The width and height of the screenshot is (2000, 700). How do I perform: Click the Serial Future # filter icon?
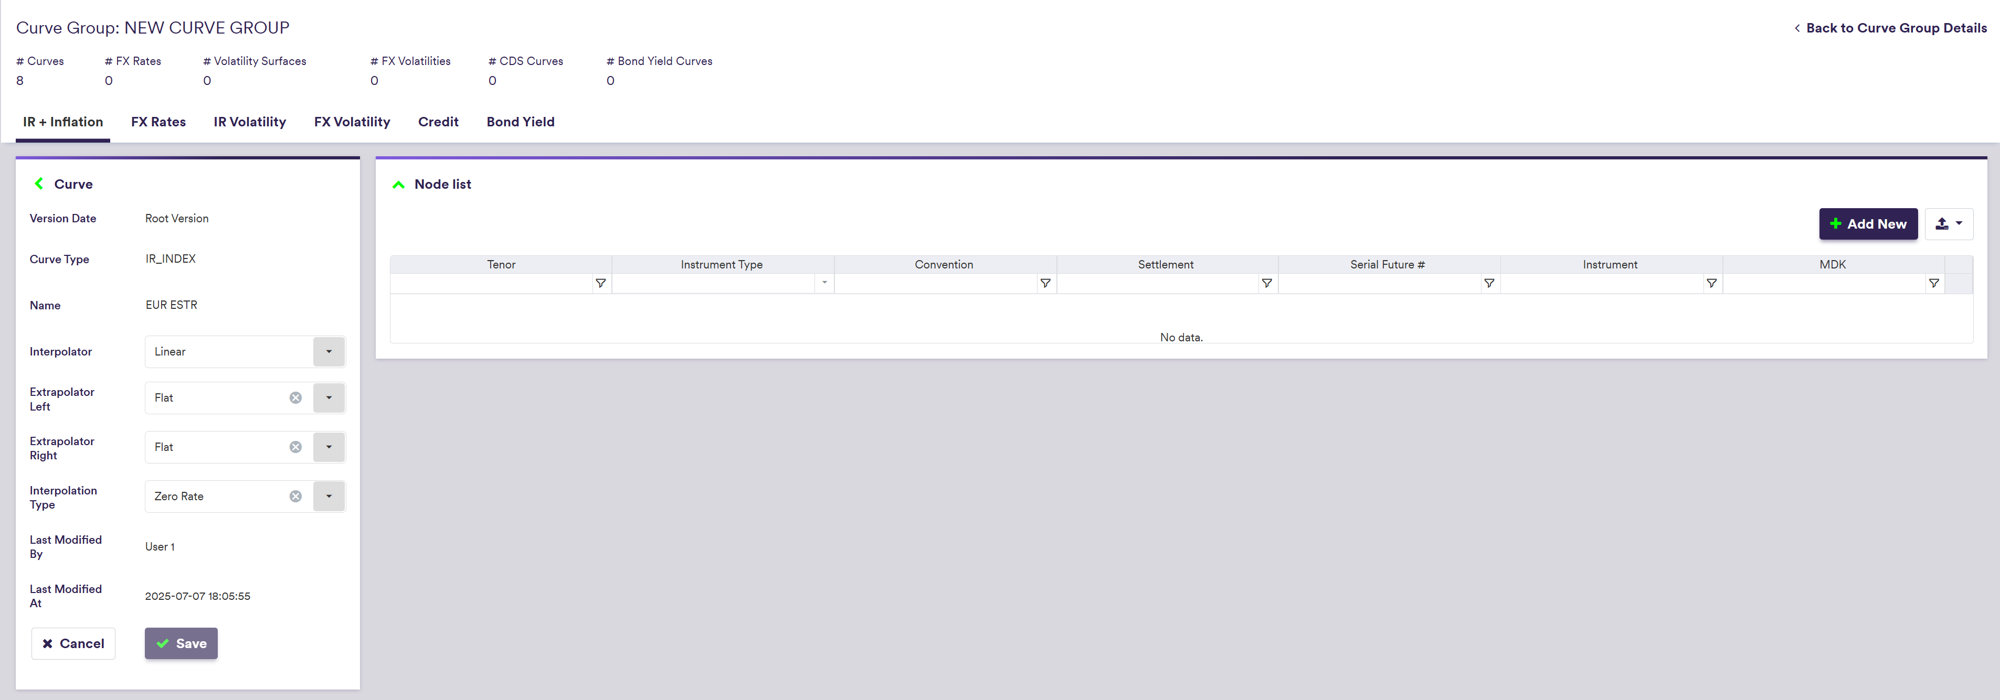tap(1488, 283)
